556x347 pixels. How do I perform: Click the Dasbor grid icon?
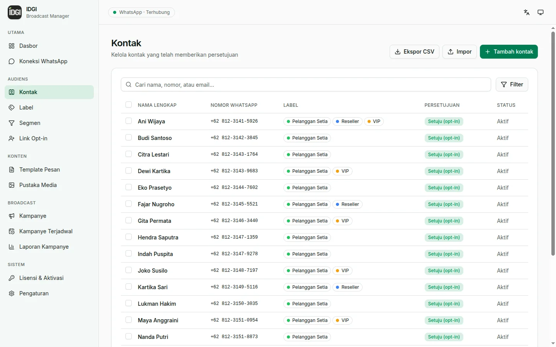point(12,46)
